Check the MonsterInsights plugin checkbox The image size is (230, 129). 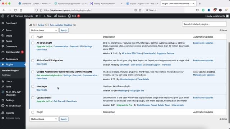click(33, 72)
